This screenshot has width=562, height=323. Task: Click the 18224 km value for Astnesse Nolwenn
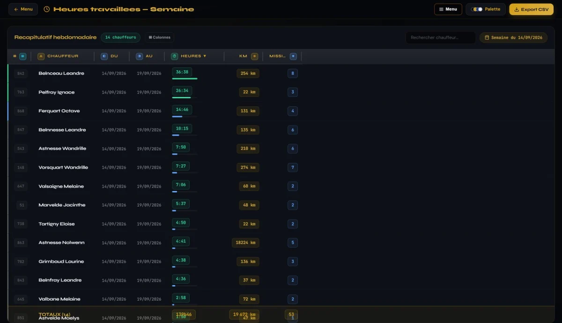tap(245, 242)
